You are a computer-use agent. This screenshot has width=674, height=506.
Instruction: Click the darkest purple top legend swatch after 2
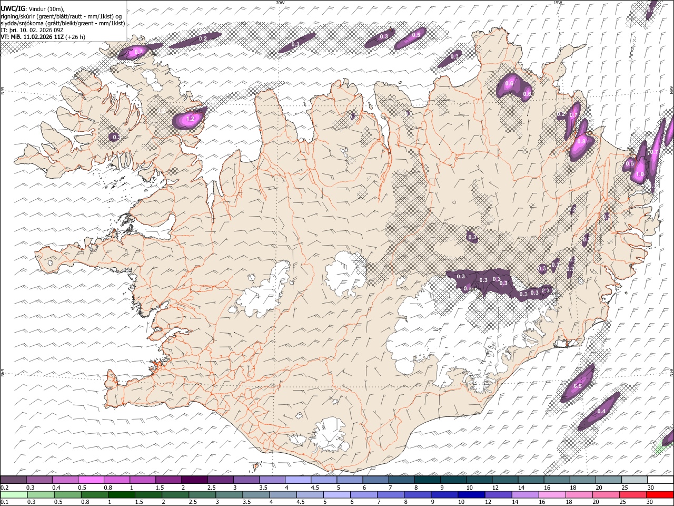[194, 480]
